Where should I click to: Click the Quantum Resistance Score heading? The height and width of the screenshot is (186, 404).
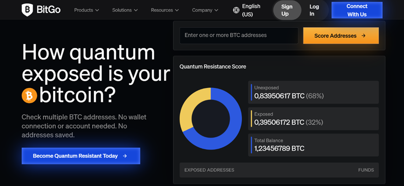(x=213, y=67)
